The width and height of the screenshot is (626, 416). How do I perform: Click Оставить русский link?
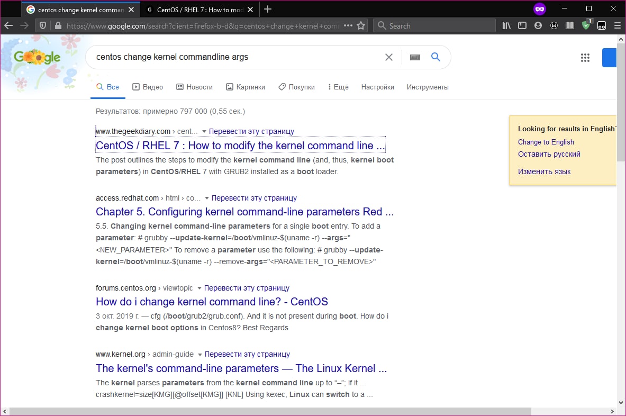[x=549, y=154]
